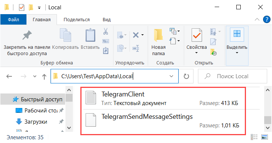Image resolution: width=272 pixels, height=143 pixels.
Task: Click the Delete X icon
Action: click(136, 35)
